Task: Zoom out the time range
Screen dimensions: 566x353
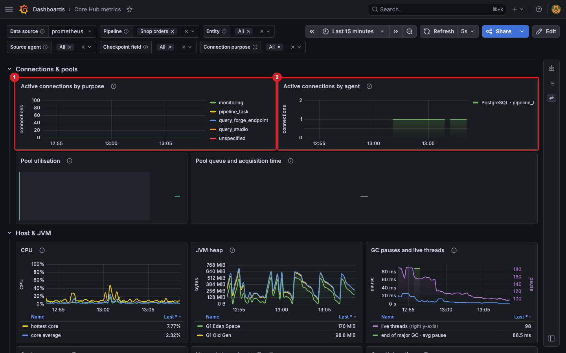Action: pos(410,31)
